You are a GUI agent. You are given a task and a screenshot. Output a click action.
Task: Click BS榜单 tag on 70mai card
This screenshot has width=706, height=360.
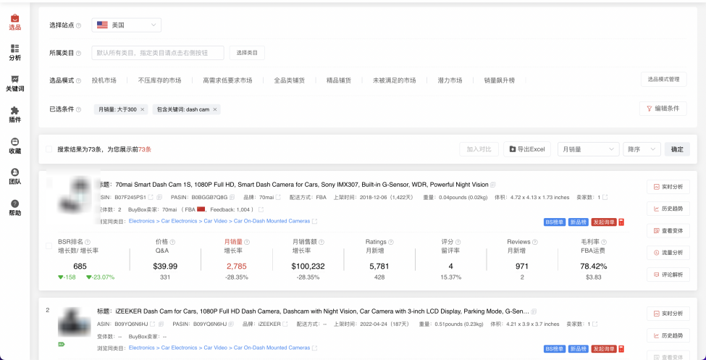coord(554,222)
